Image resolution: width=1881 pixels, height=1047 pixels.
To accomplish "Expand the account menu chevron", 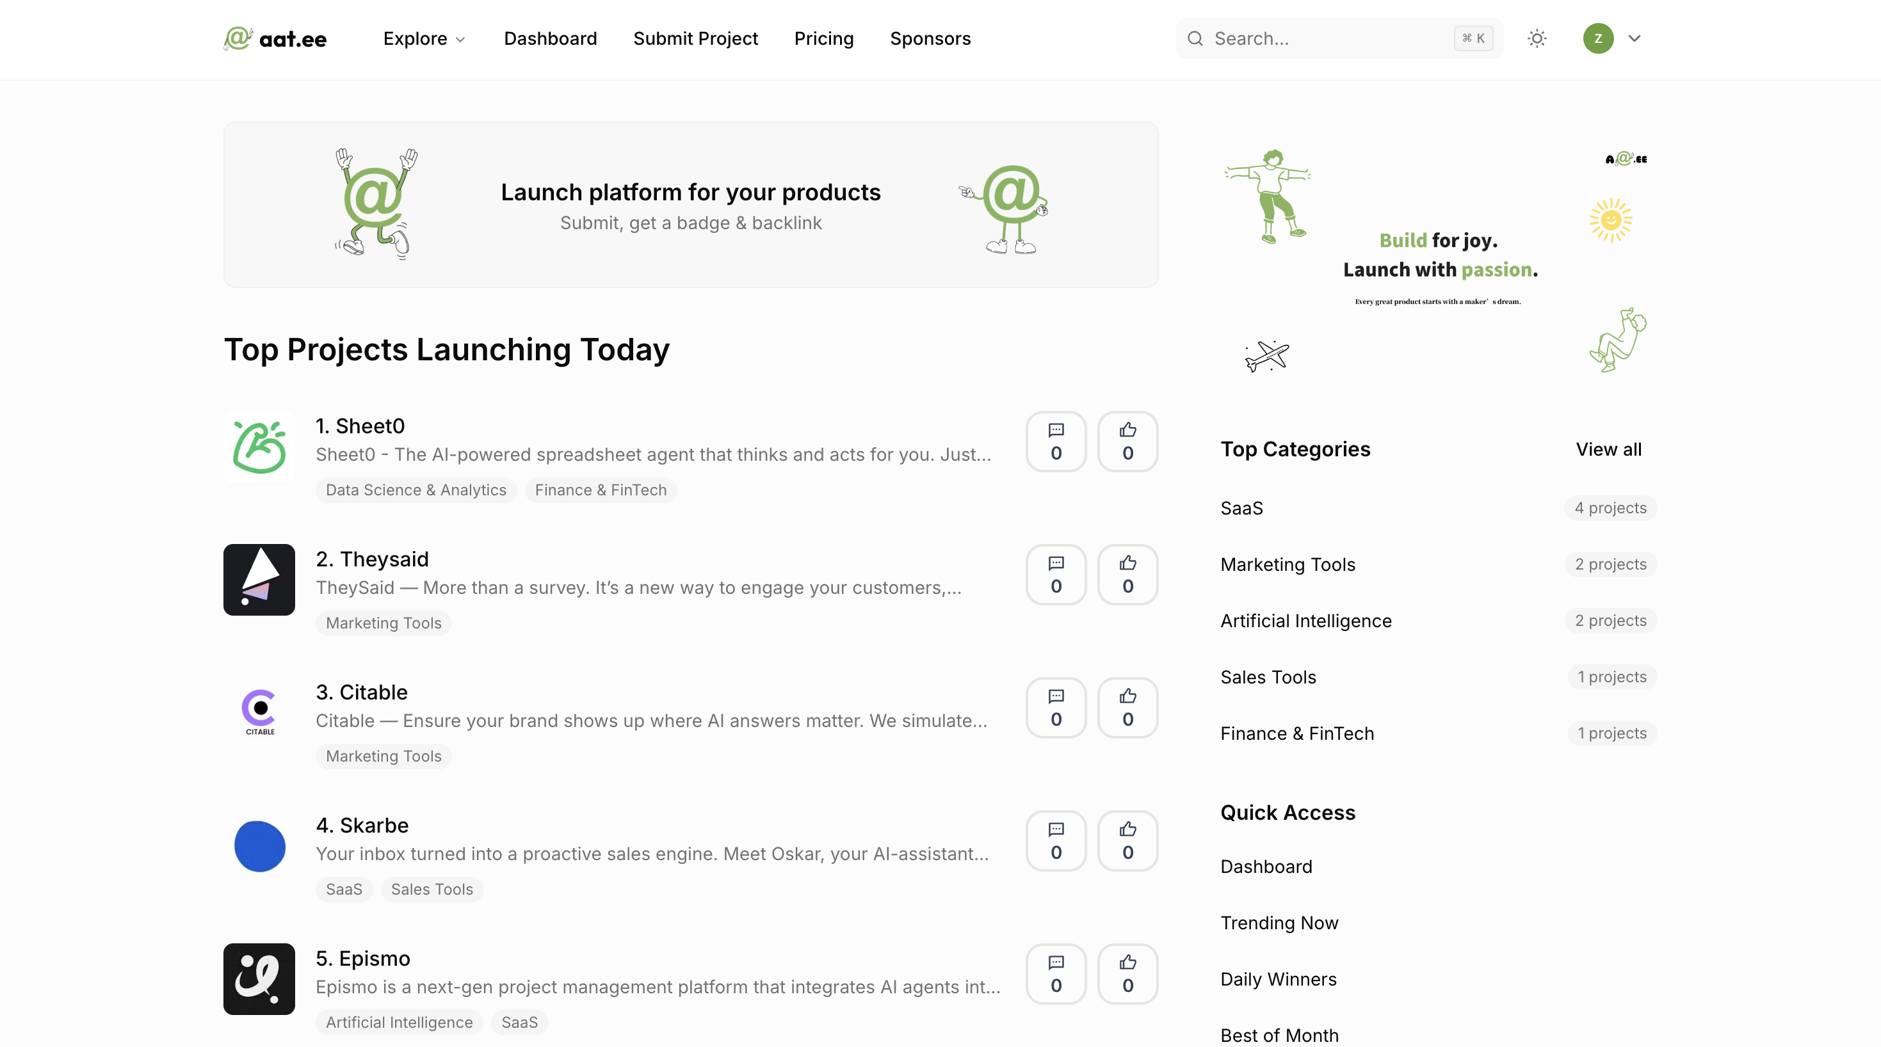I will (x=1635, y=38).
